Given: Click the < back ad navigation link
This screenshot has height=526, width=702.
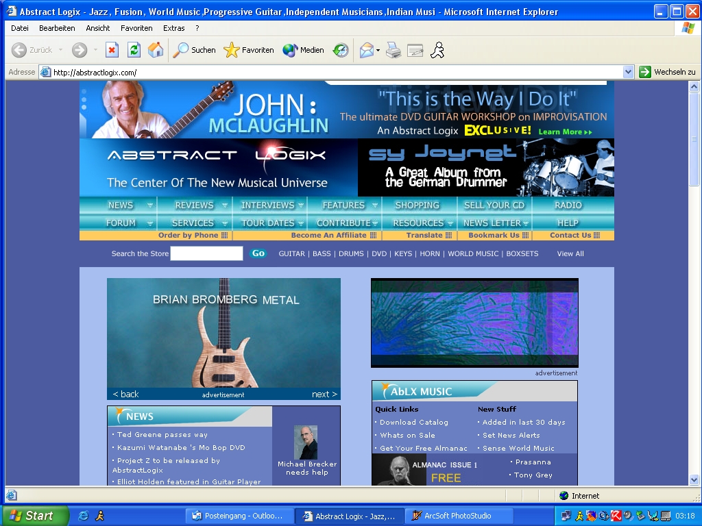Looking at the screenshot, I should click(x=126, y=394).
